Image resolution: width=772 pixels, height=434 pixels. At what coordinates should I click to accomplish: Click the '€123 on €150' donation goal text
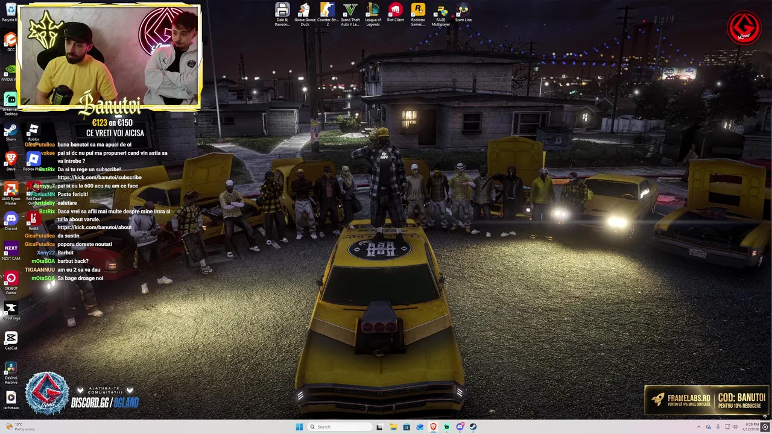112,123
